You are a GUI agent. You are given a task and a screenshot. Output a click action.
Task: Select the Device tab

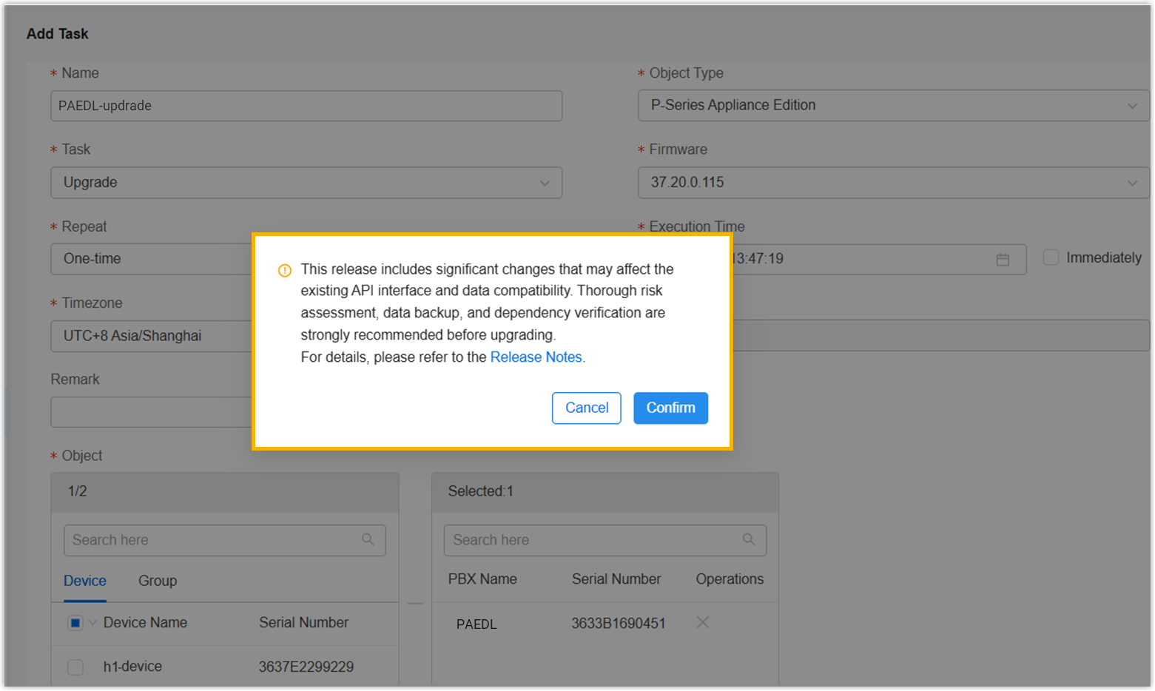pyautogui.click(x=85, y=581)
